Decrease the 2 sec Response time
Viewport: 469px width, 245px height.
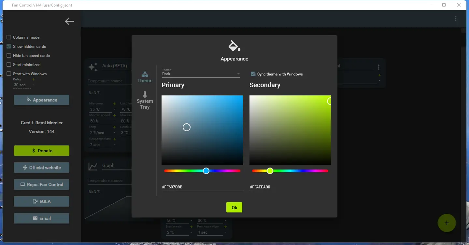click(x=114, y=145)
